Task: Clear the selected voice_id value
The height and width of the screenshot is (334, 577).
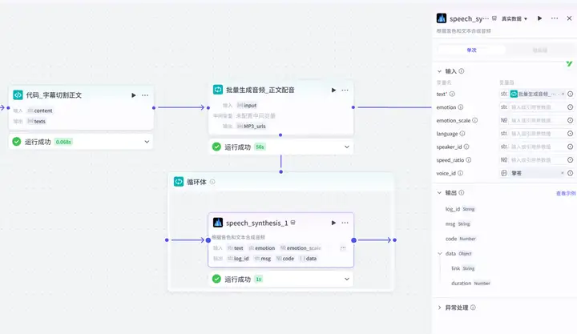Action: pos(563,173)
